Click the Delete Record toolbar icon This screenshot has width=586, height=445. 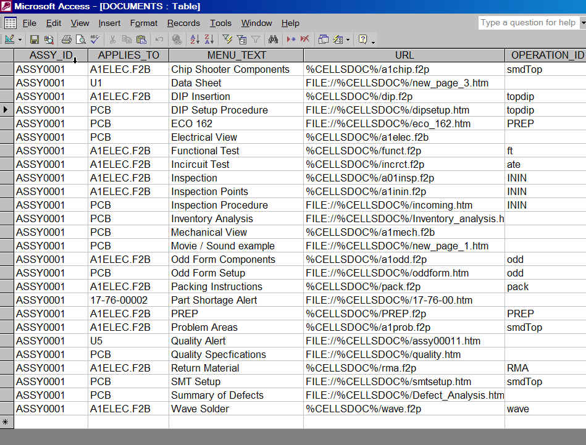305,40
